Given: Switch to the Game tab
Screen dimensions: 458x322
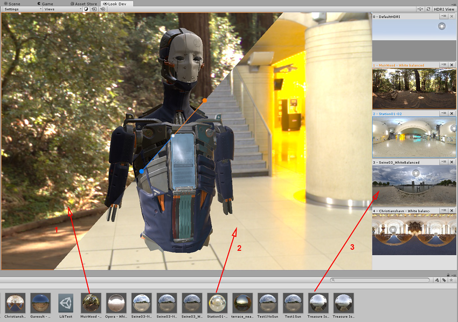Looking at the screenshot, I should (46, 3).
